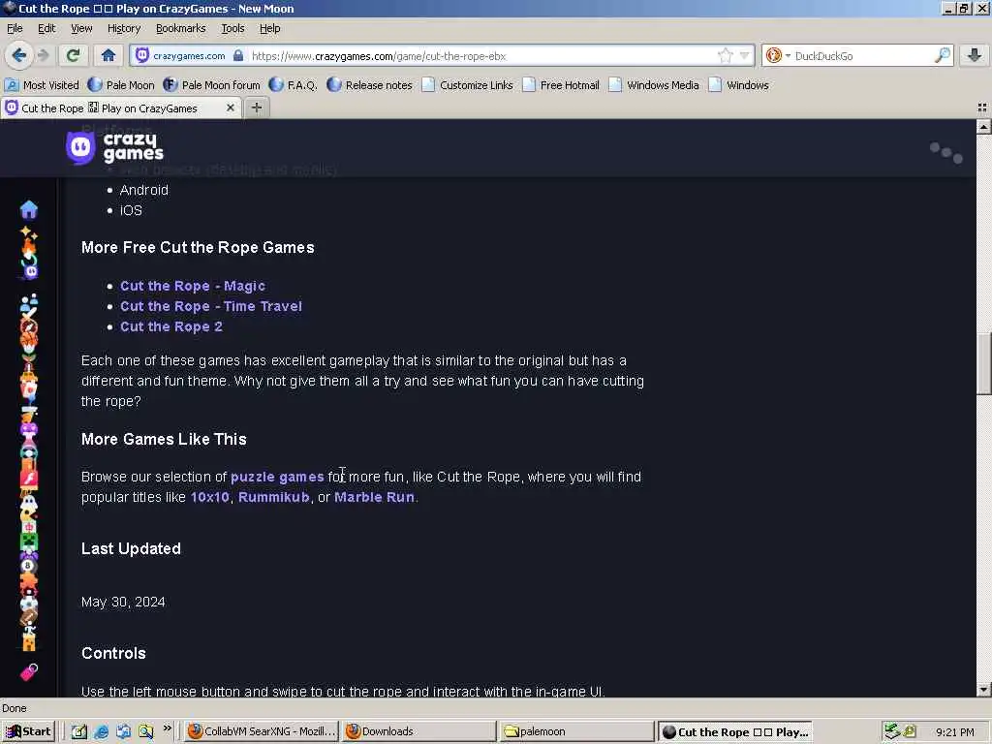
Task: Click the scrollbar up arrow
Action: coord(983,126)
